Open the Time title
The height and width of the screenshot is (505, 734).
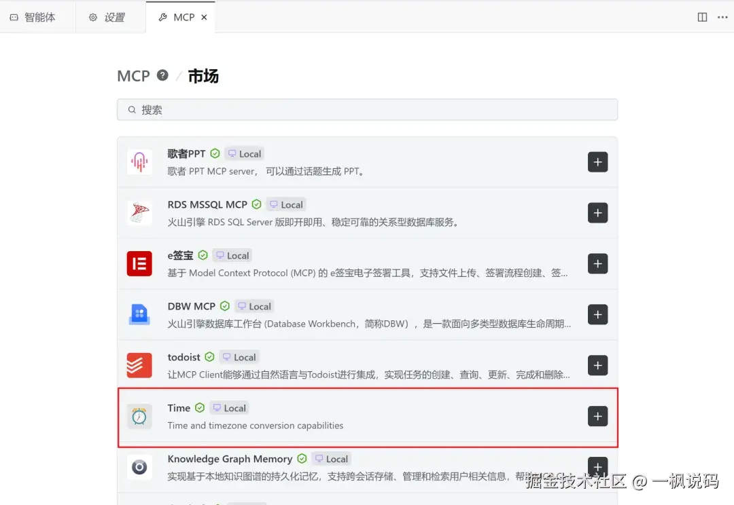coord(179,408)
